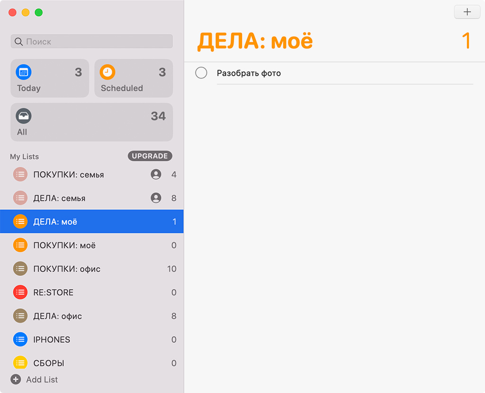Image resolution: width=485 pixels, height=393 pixels.
Task: Click the My Lists section header
Action: click(x=25, y=156)
